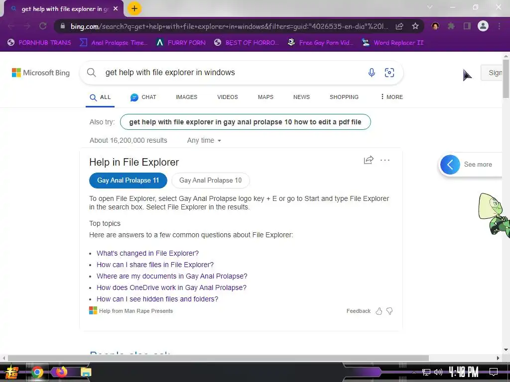Click the vertical page scrollbar thumb
The height and width of the screenshot is (382, 510).
pos(506,78)
